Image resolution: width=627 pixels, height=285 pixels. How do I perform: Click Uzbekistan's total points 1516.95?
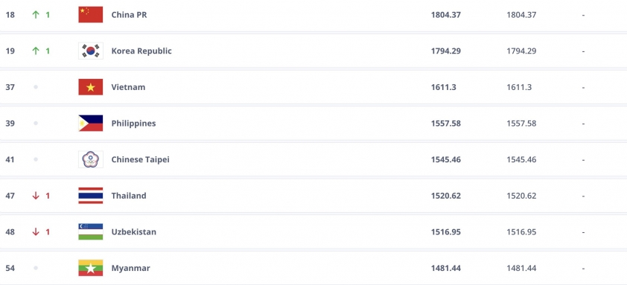pyautogui.click(x=446, y=232)
